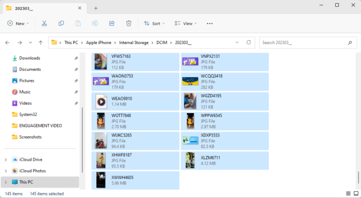Click DCIM in the breadcrumb path

[162, 43]
